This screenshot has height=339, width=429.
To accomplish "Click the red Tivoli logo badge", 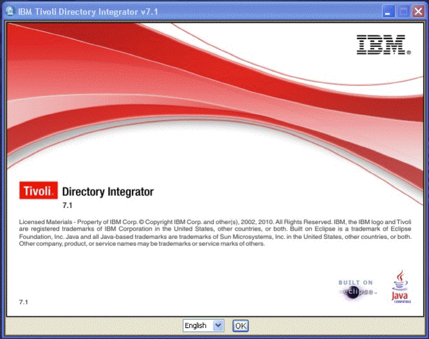I will (39, 191).
